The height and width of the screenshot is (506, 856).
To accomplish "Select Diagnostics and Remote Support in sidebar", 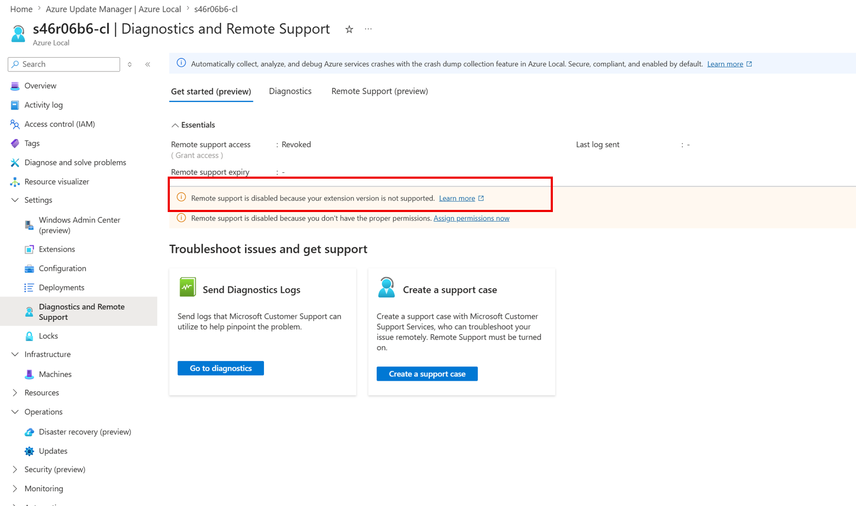I will pos(79,311).
